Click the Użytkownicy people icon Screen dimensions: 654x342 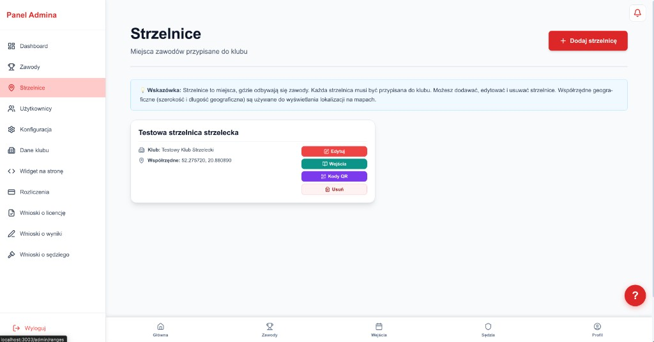[11, 109]
